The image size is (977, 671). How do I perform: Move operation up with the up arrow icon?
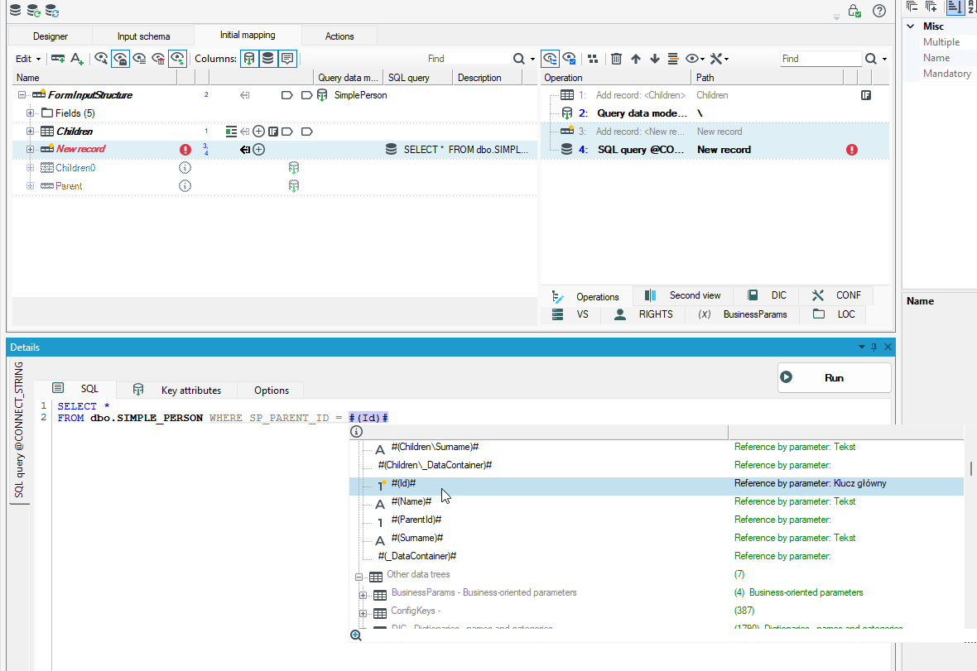636,59
